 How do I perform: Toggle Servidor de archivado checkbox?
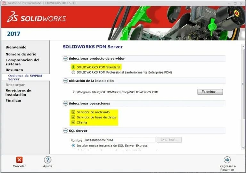point(73,112)
